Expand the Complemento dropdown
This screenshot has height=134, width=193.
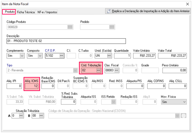[x=22, y=55]
